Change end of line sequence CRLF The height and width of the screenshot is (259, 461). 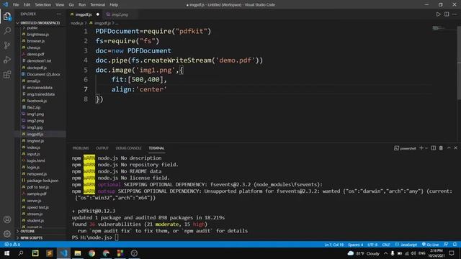click(x=386, y=245)
